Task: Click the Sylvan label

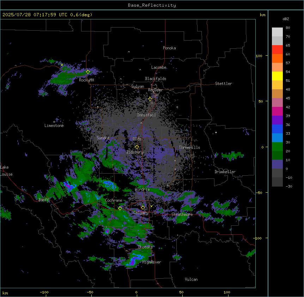Action: 138,86
